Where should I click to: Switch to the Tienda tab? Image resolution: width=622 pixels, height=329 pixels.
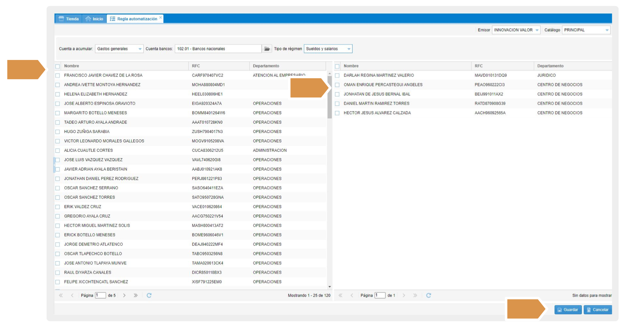point(69,19)
